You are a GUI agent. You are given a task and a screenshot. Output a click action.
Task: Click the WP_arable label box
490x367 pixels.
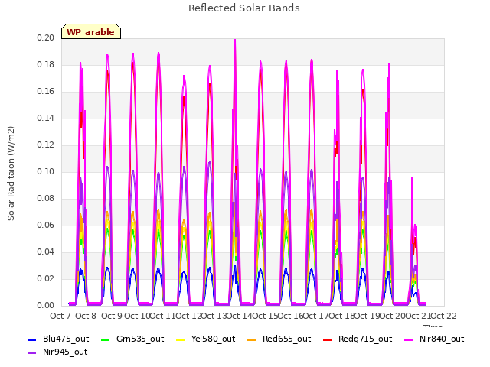click(x=91, y=31)
